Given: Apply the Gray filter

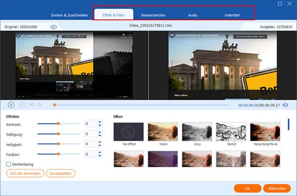Looking at the screenshot, I should (197, 132).
